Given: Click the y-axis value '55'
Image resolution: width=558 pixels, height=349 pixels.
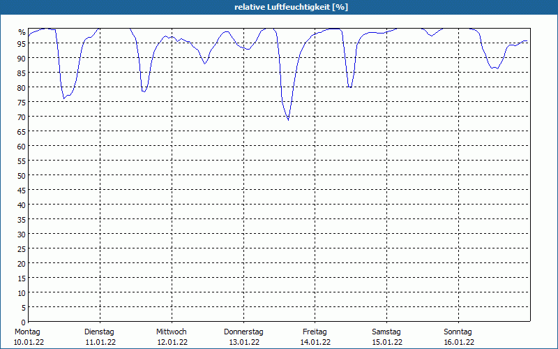Looking at the screenshot, I should point(22,161).
